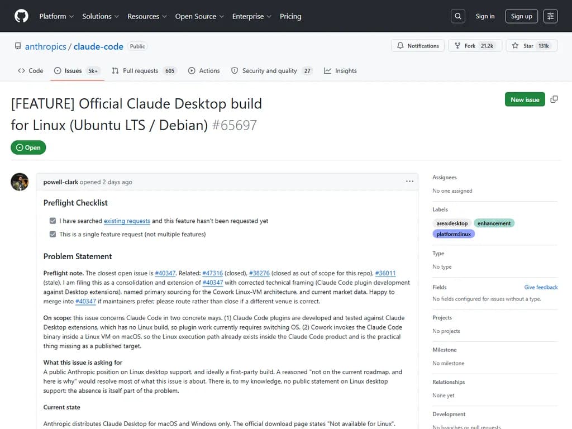The image size is (572, 429).
Task: Click powell-clark's avatar image
Action: [x=20, y=182]
